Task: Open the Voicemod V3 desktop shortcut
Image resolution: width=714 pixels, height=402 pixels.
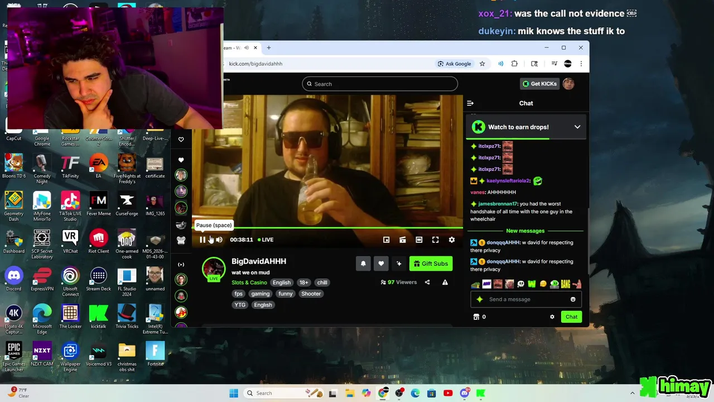Action: [98, 354]
